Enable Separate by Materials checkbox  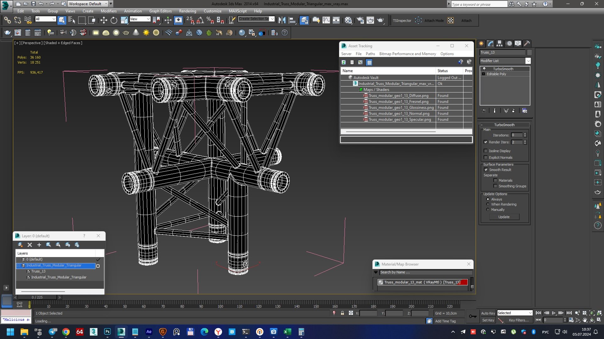tap(495, 180)
